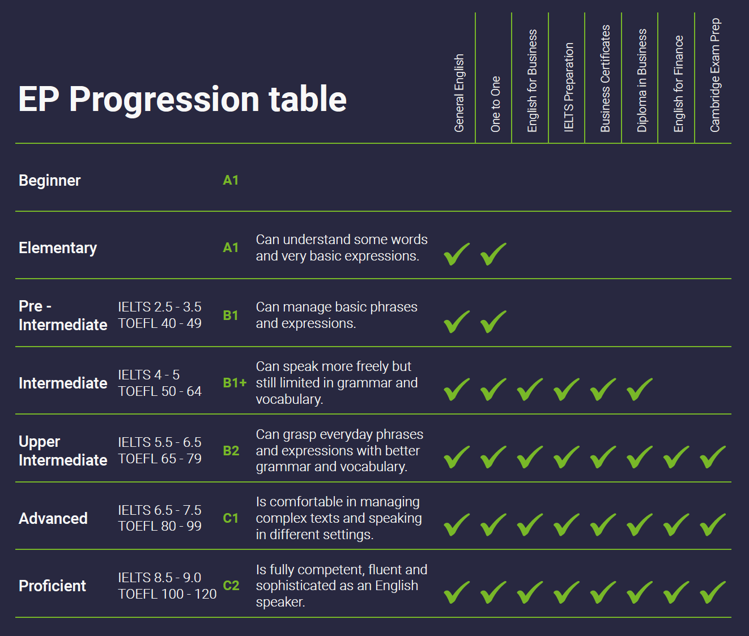Click the B1+ level code
Image resolution: width=749 pixels, height=636 pixels.
235,383
